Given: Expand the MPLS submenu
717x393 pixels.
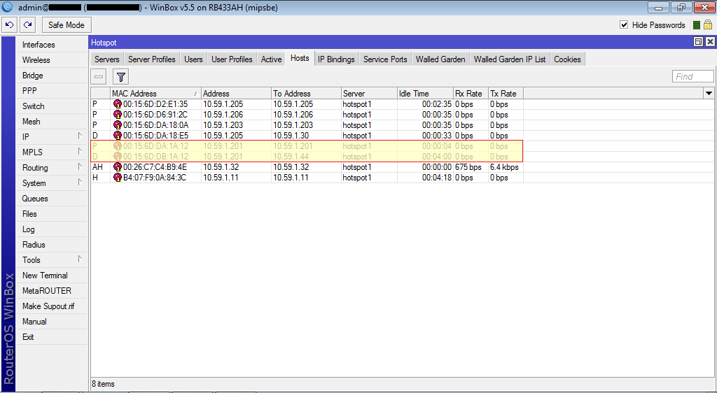Looking at the screenshot, I should 52,152.
